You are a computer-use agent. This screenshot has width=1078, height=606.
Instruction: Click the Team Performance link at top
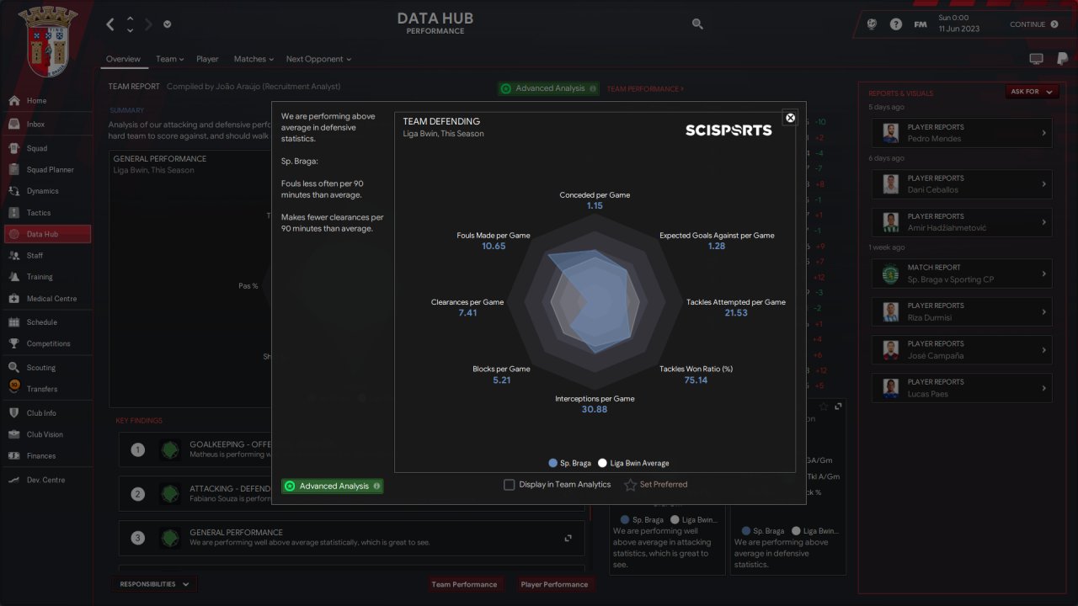(x=645, y=88)
